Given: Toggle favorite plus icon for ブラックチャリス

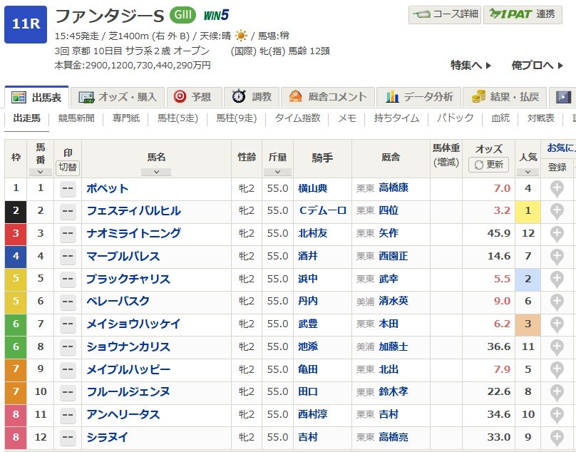Looking at the screenshot, I should 557,279.
